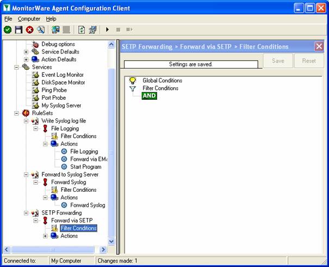The height and width of the screenshot is (267, 329).
Task: Open the Computer menu
Action: click(29, 19)
